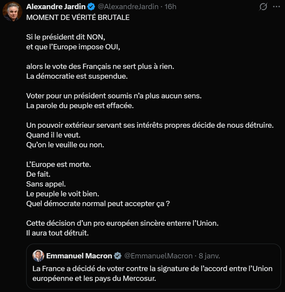Click the 'MOMENT DE VÉRITÉ BRUTALE' headline line
285x292 pixels.
click(78, 18)
